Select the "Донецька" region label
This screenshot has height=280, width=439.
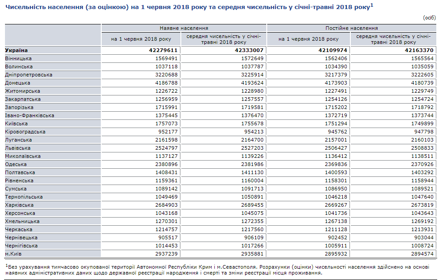(18, 83)
